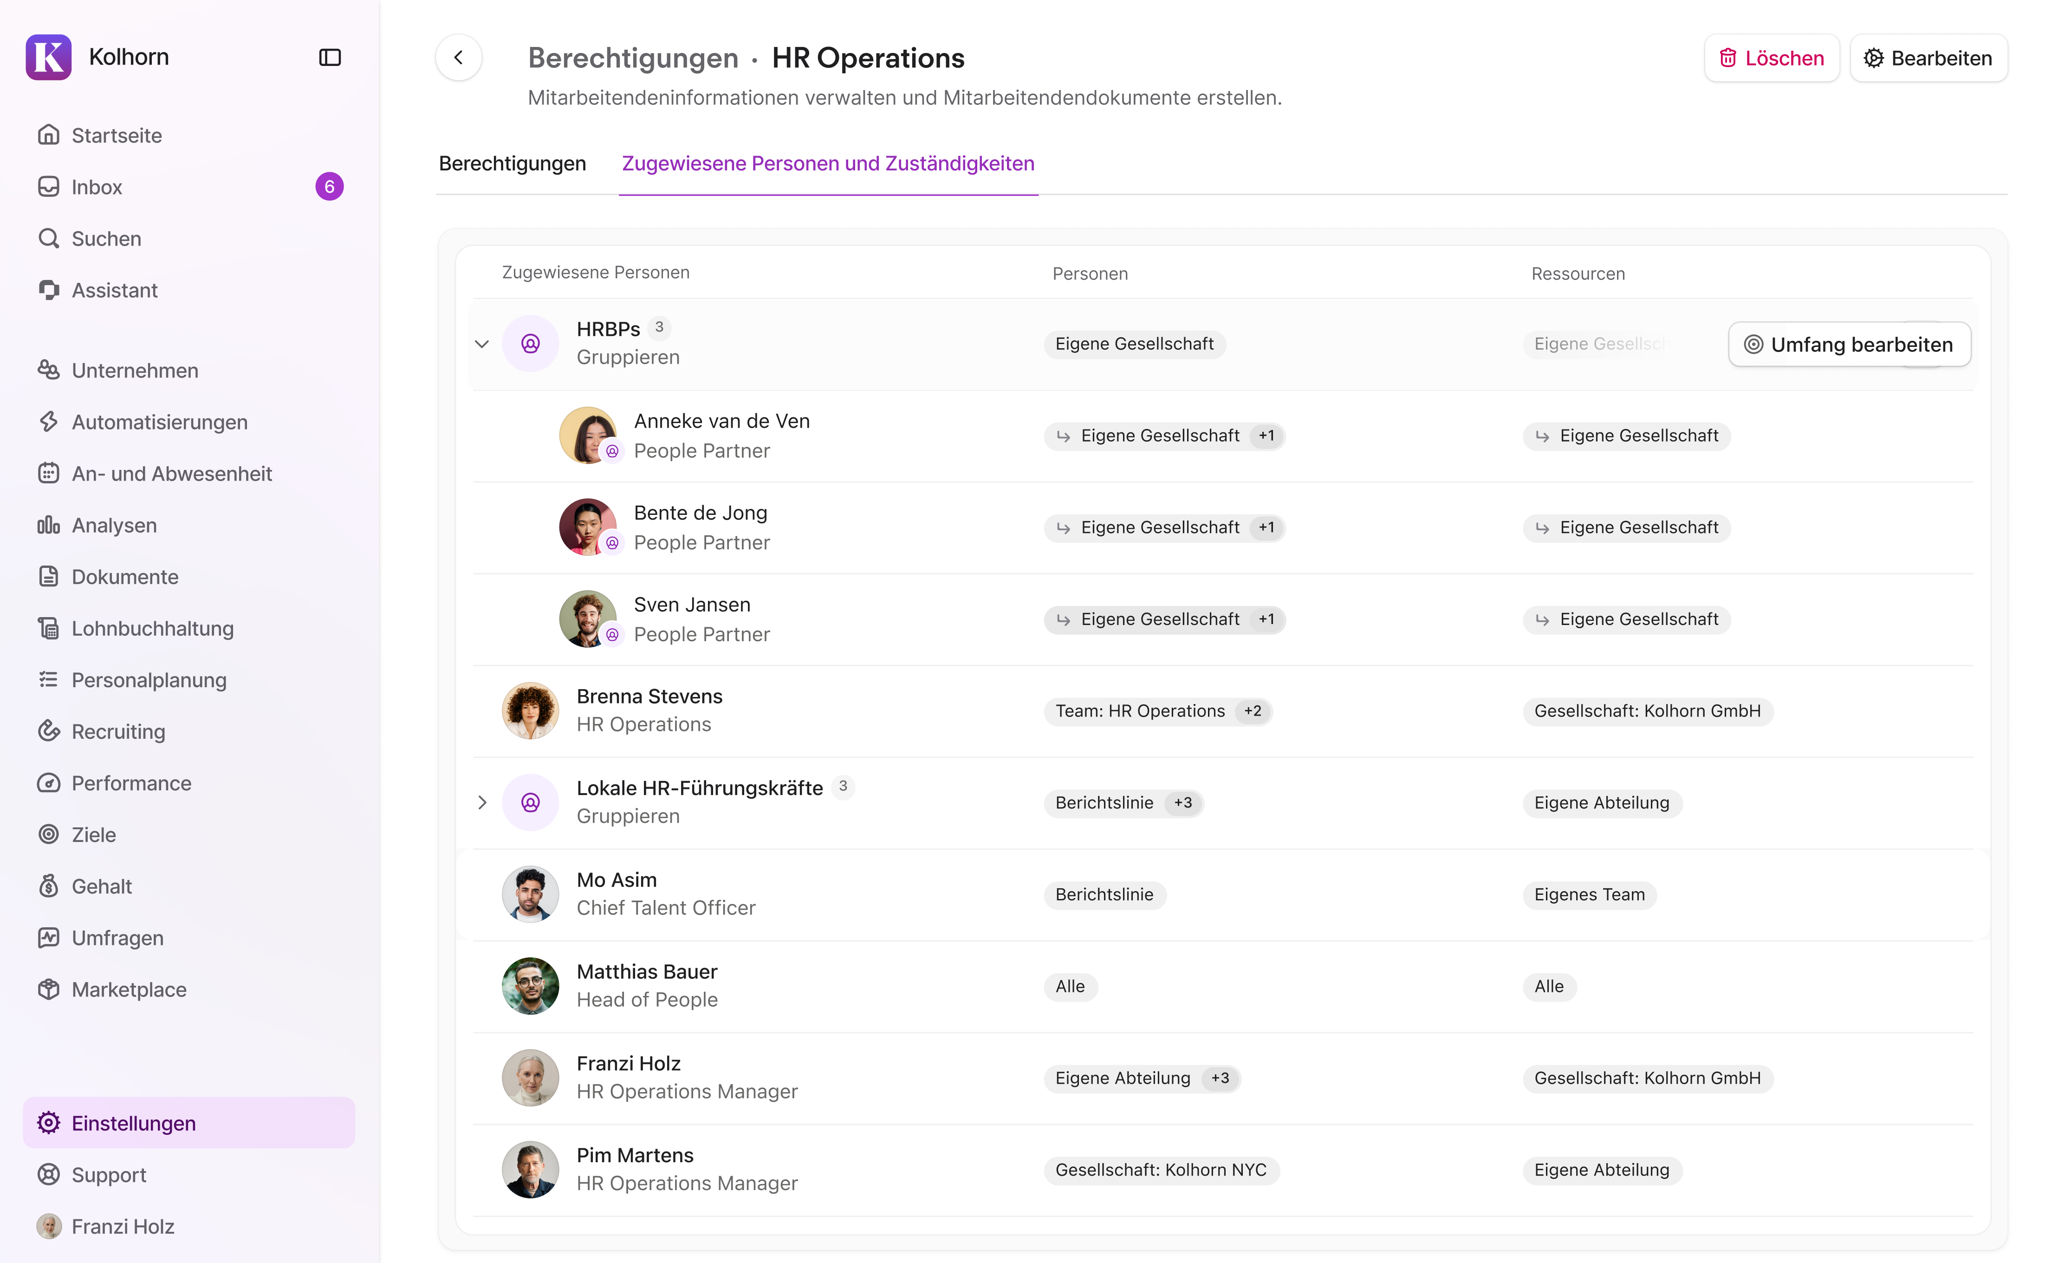Image resolution: width=2065 pixels, height=1263 pixels.
Task: Click Umfang bearbeiten button
Action: pos(1849,345)
